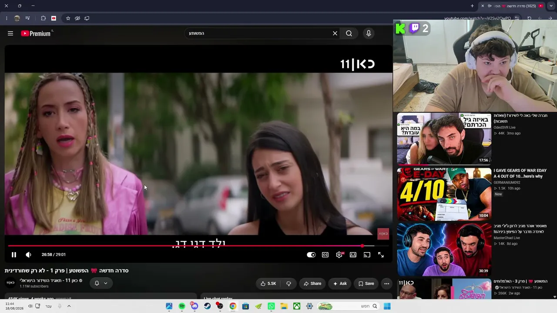Dislike this video
This screenshot has width=557, height=313.
tap(289, 283)
